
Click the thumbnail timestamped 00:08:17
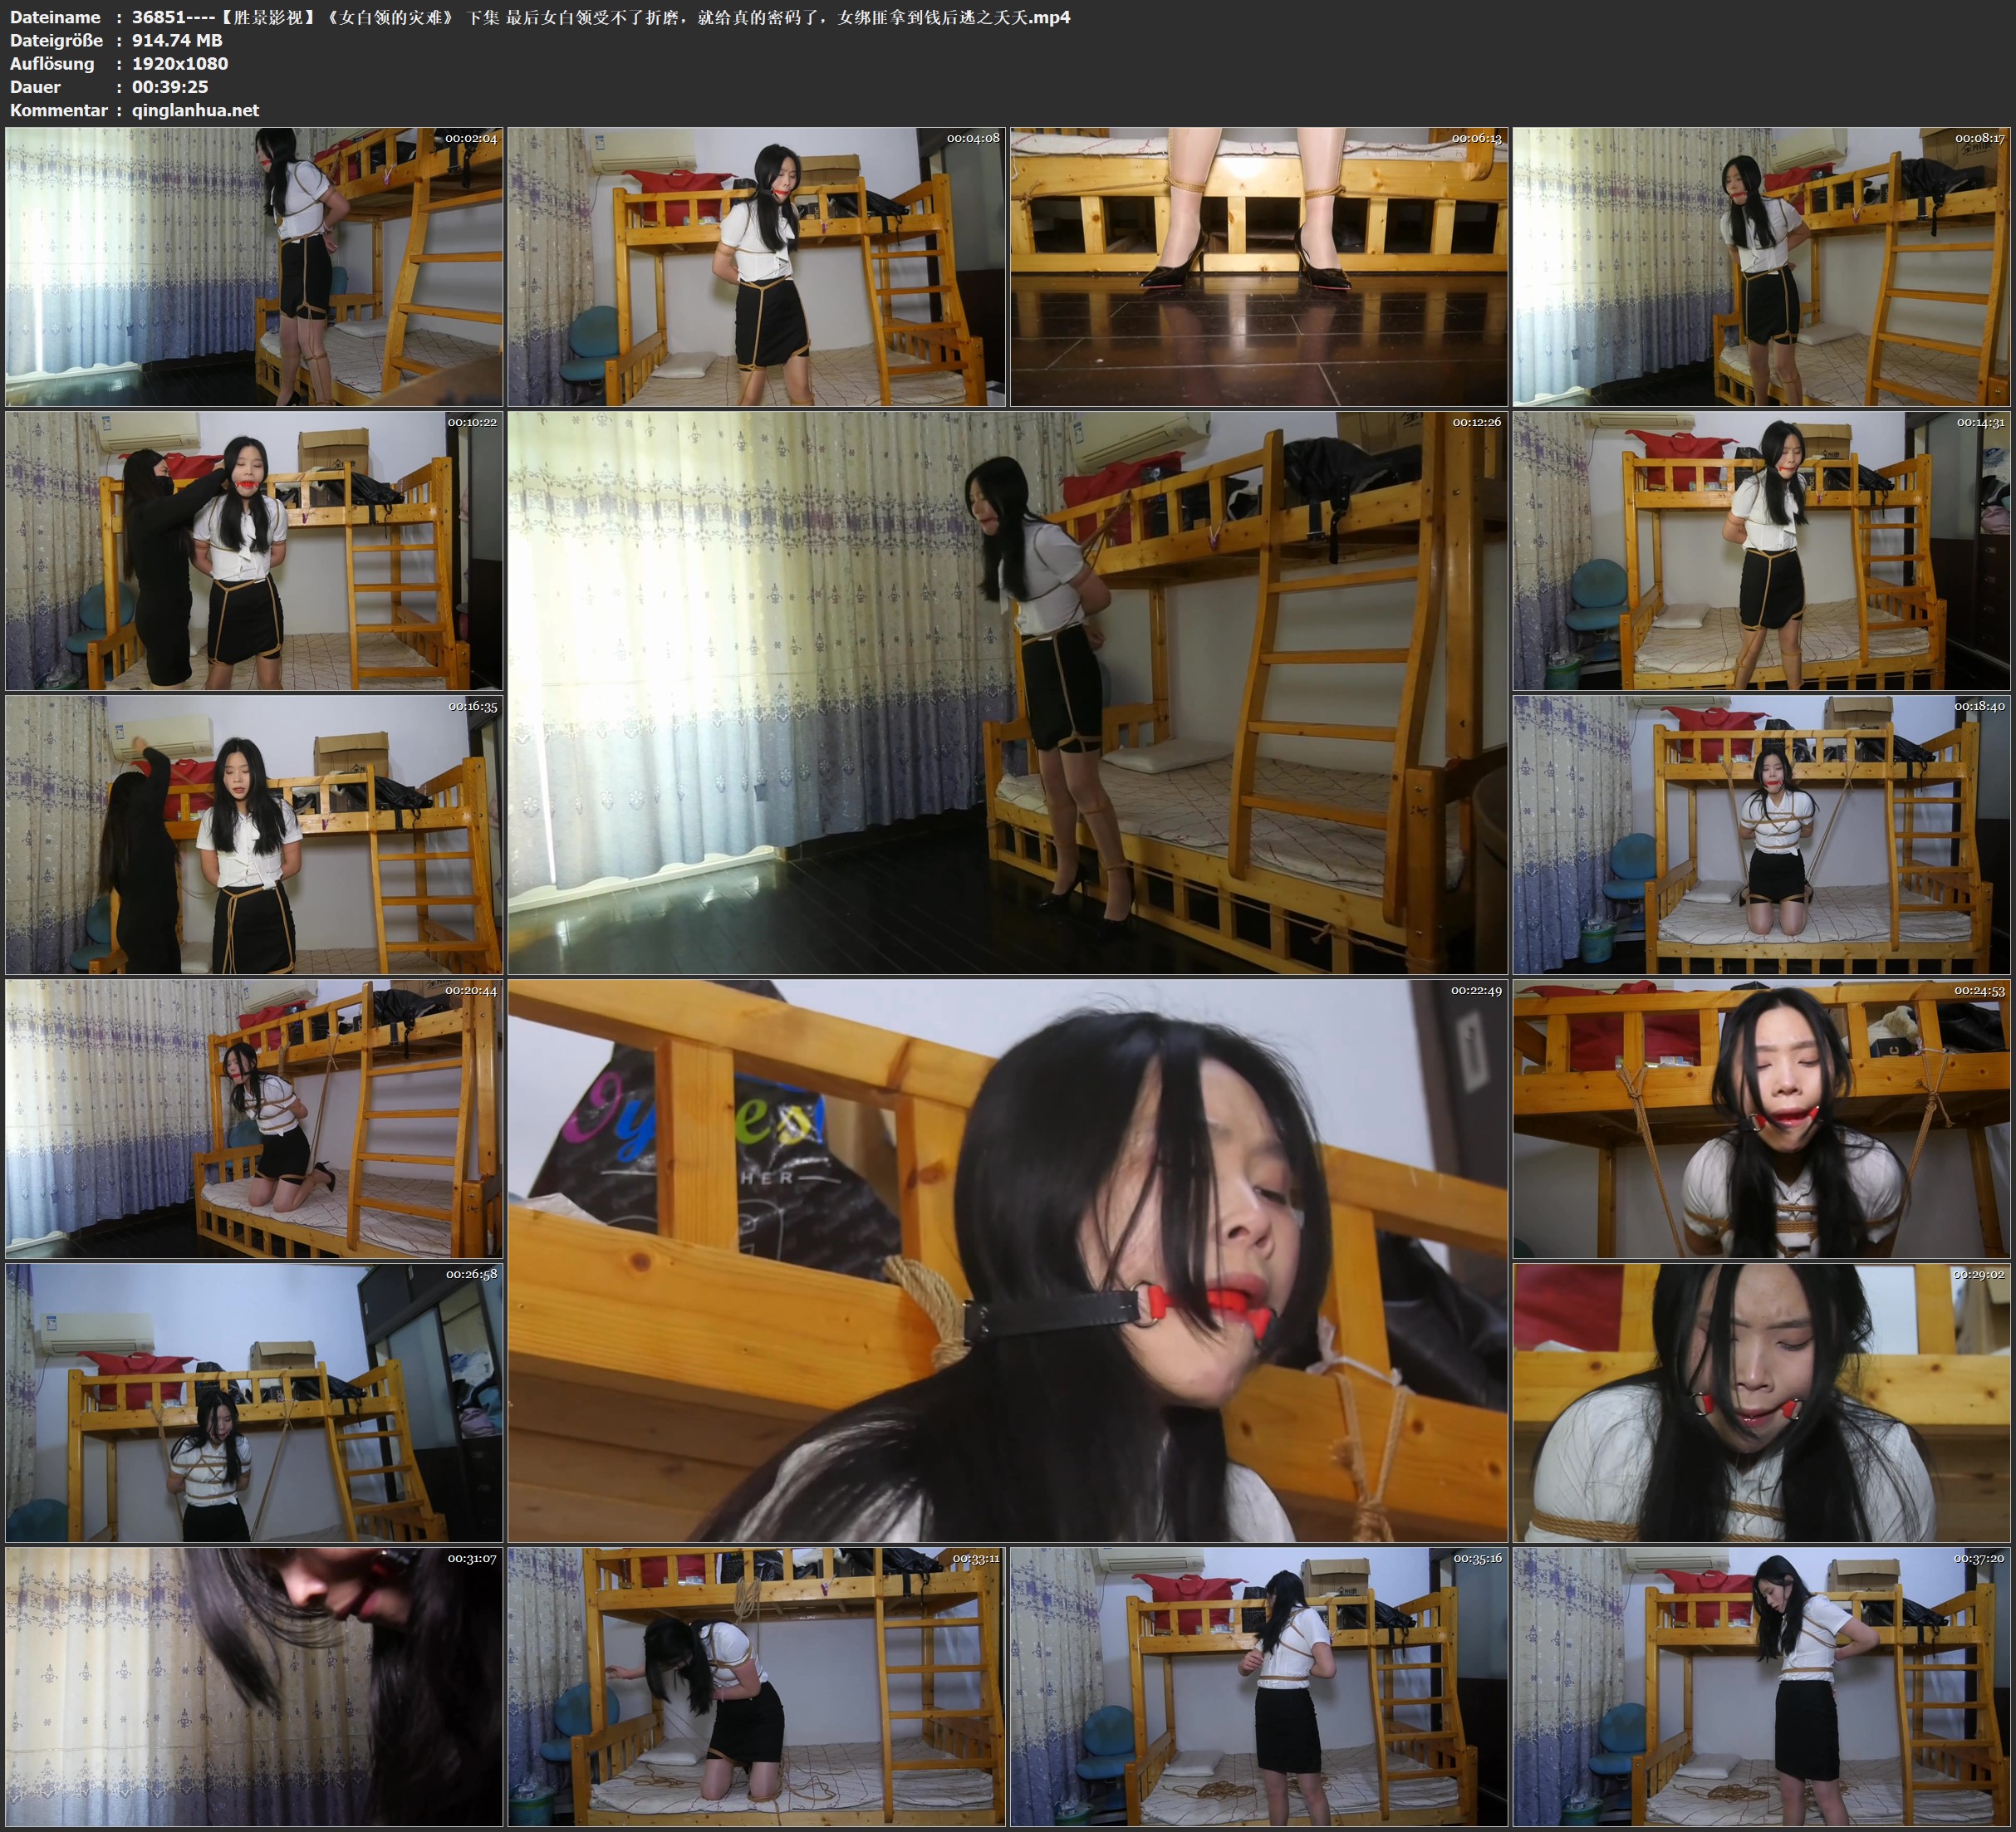(x=1760, y=267)
